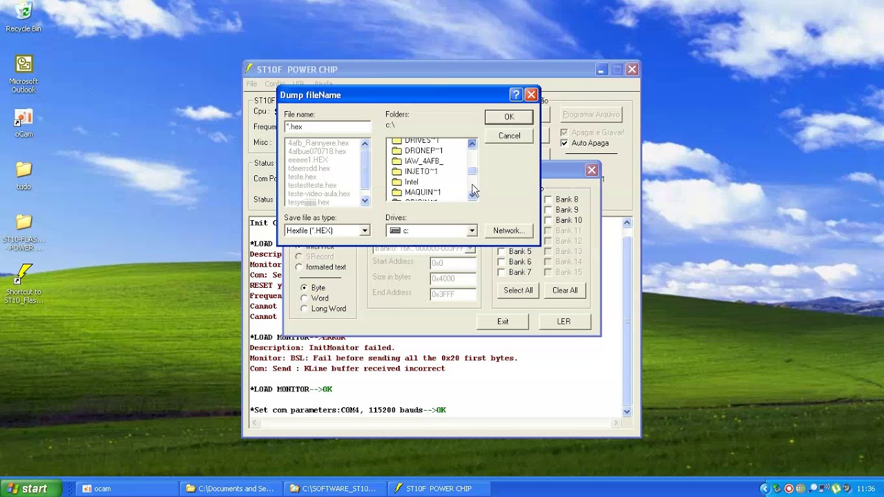Select teste.hex in file list

coord(302,177)
